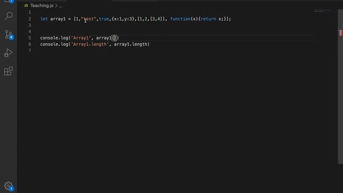Open the Search view in activity bar

9,16
